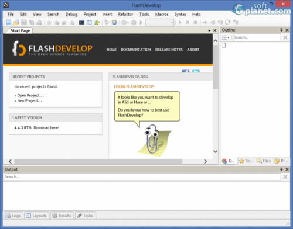Image resolution: width=293 pixels, height=229 pixels.
Task: Click the Clippy paperclip image
Action: click(154, 140)
